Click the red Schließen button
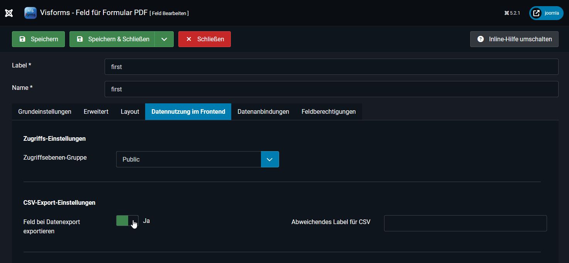 coord(205,39)
